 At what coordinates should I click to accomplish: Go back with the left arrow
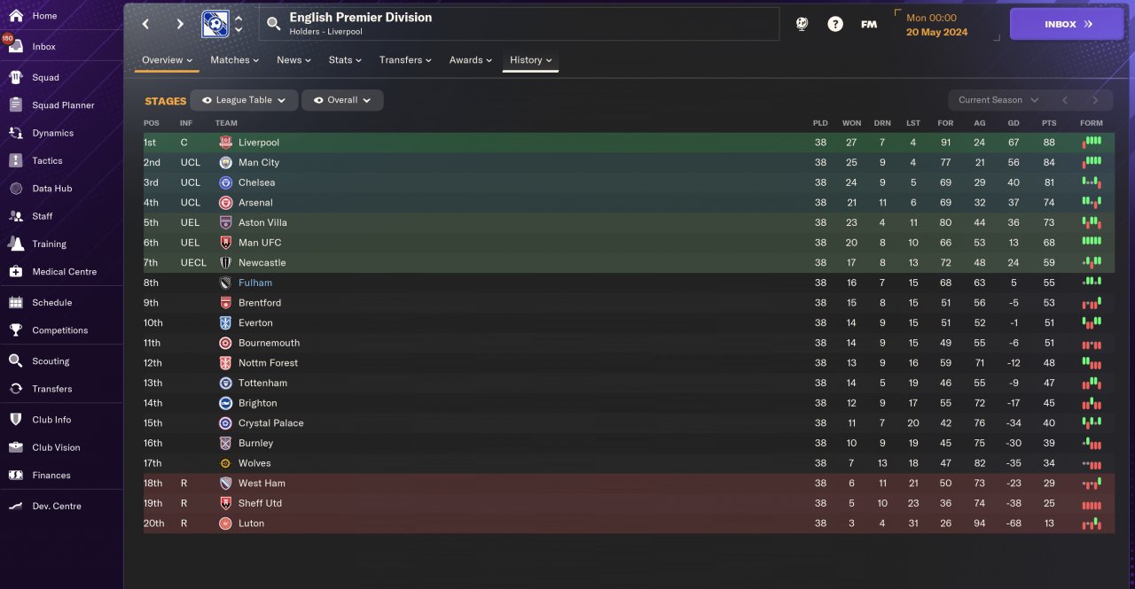coord(146,24)
